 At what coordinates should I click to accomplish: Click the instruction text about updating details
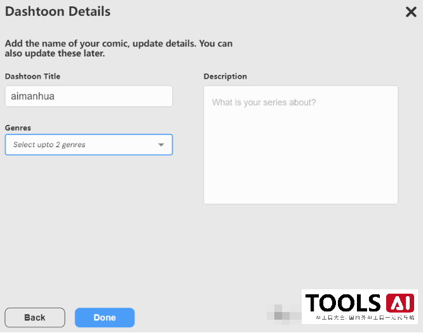[x=119, y=49]
